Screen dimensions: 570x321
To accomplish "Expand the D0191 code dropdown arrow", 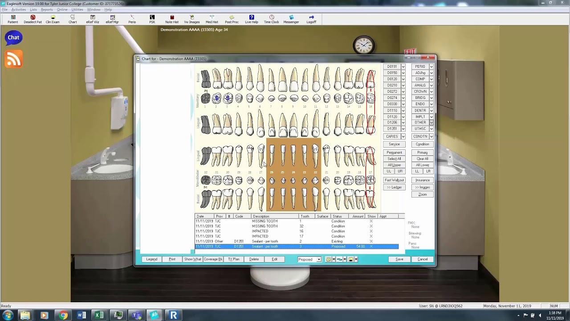I will (x=403, y=66).
